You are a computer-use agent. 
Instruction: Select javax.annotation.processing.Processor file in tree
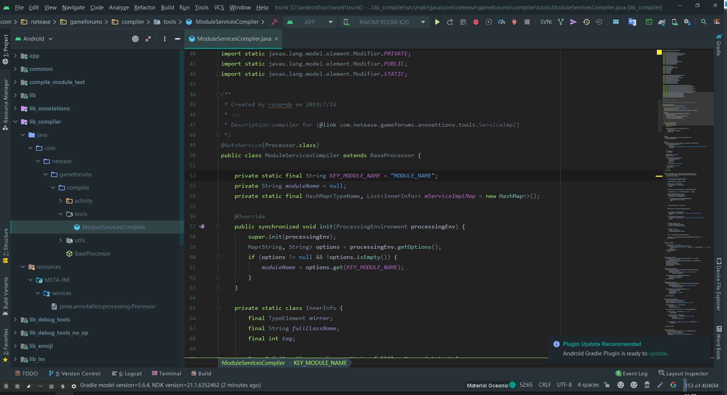107,306
